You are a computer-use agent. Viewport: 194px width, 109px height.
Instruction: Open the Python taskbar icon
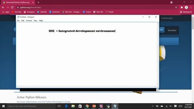(108, 106)
